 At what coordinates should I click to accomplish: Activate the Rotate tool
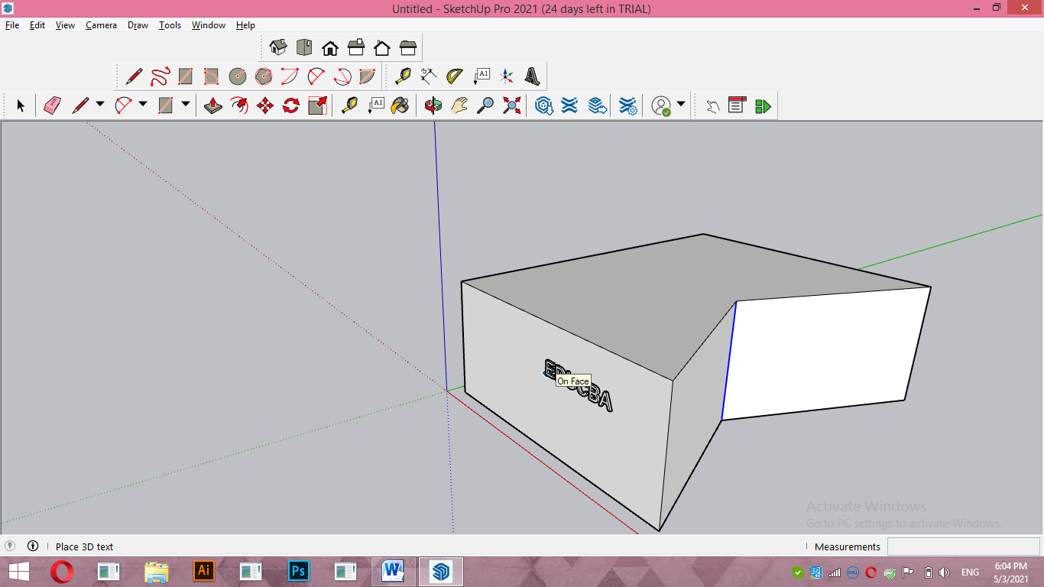pyautogui.click(x=291, y=105)
